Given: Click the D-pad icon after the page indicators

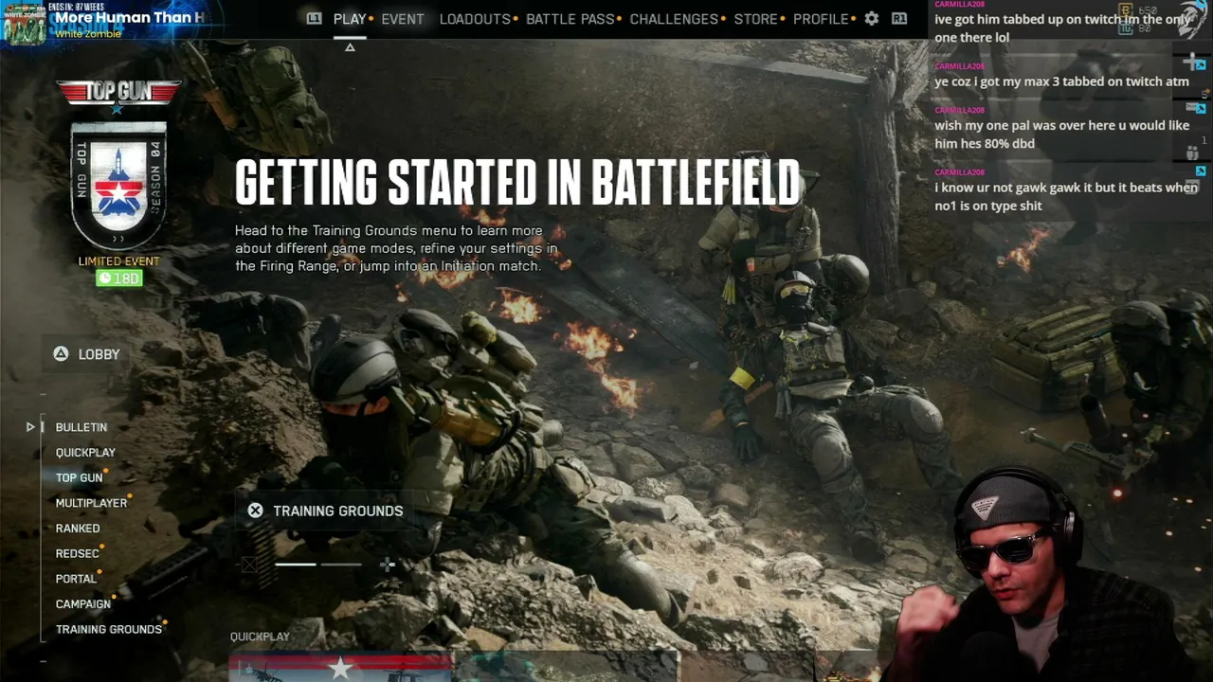Looking at the screenshot, I should coord(387,565).
